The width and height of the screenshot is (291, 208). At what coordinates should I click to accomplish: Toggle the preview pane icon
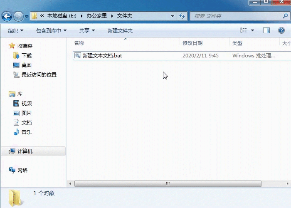(266, 30)
